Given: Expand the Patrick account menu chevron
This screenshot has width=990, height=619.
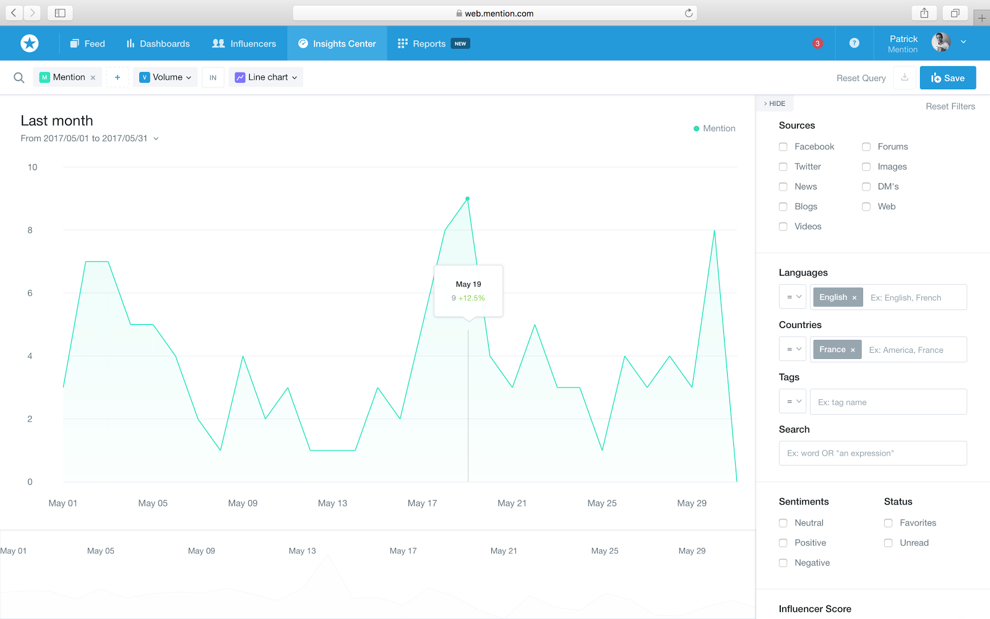Looking at the screenshot, I should click(963, 42).
